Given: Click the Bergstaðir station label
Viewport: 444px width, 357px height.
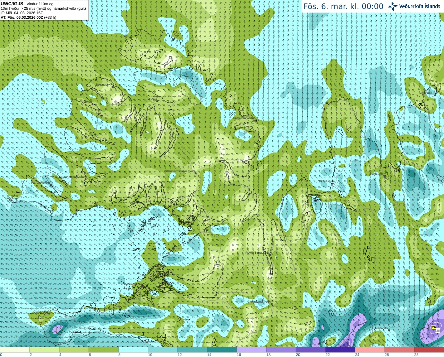Looking at the screenshot, I should (377, 174).
